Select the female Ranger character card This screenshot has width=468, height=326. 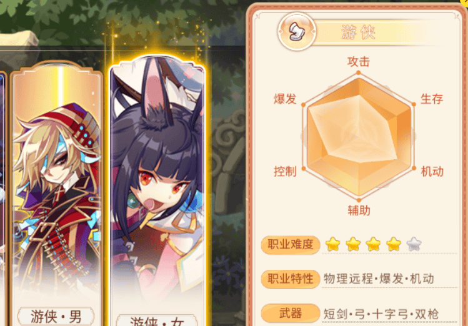click(157, 191)
